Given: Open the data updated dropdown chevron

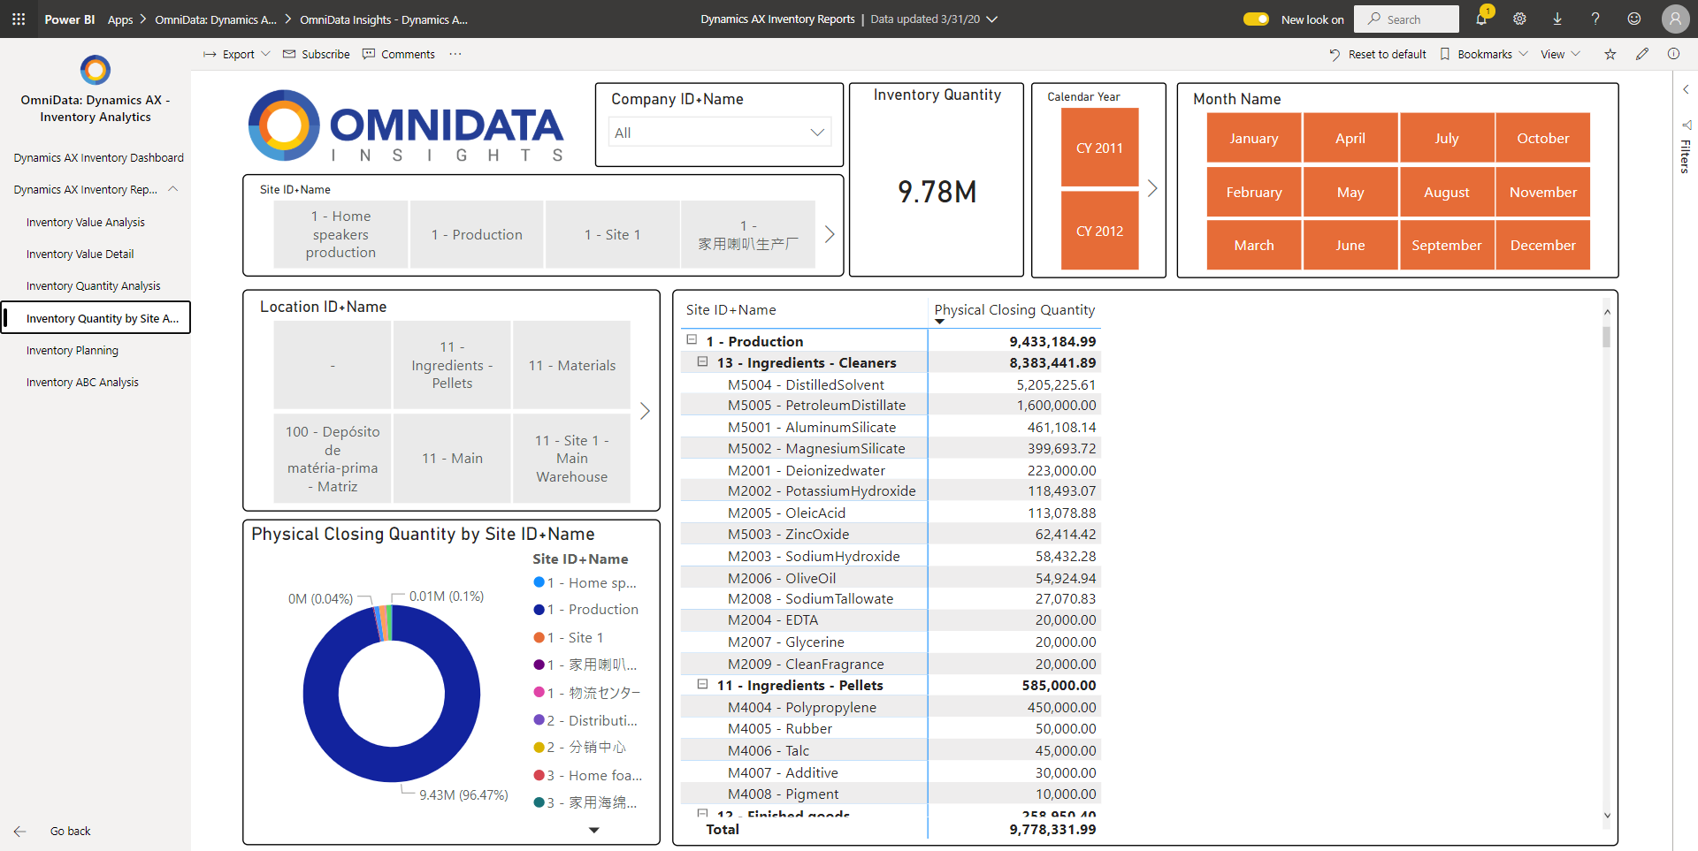Looking at the screenshot, I should 992,19.
